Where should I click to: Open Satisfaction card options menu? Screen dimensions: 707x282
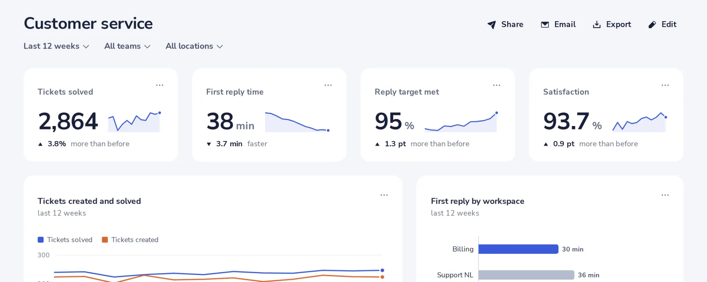[665, 85]
